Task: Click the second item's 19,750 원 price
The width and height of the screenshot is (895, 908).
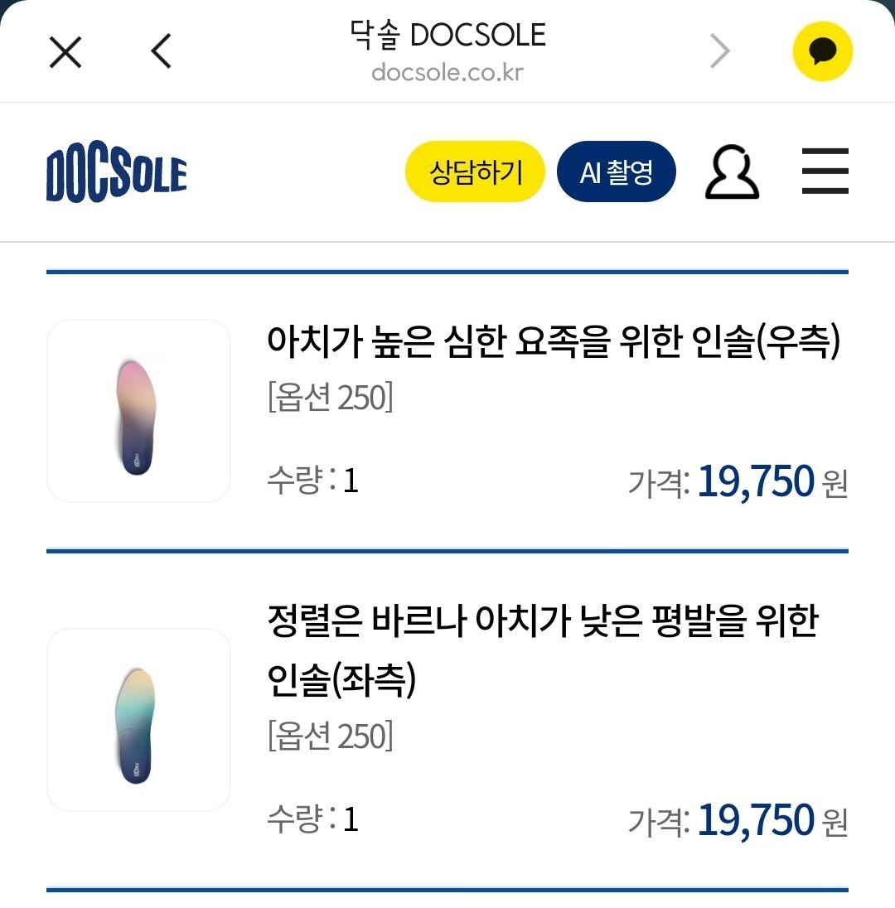Action: [773, 820]
